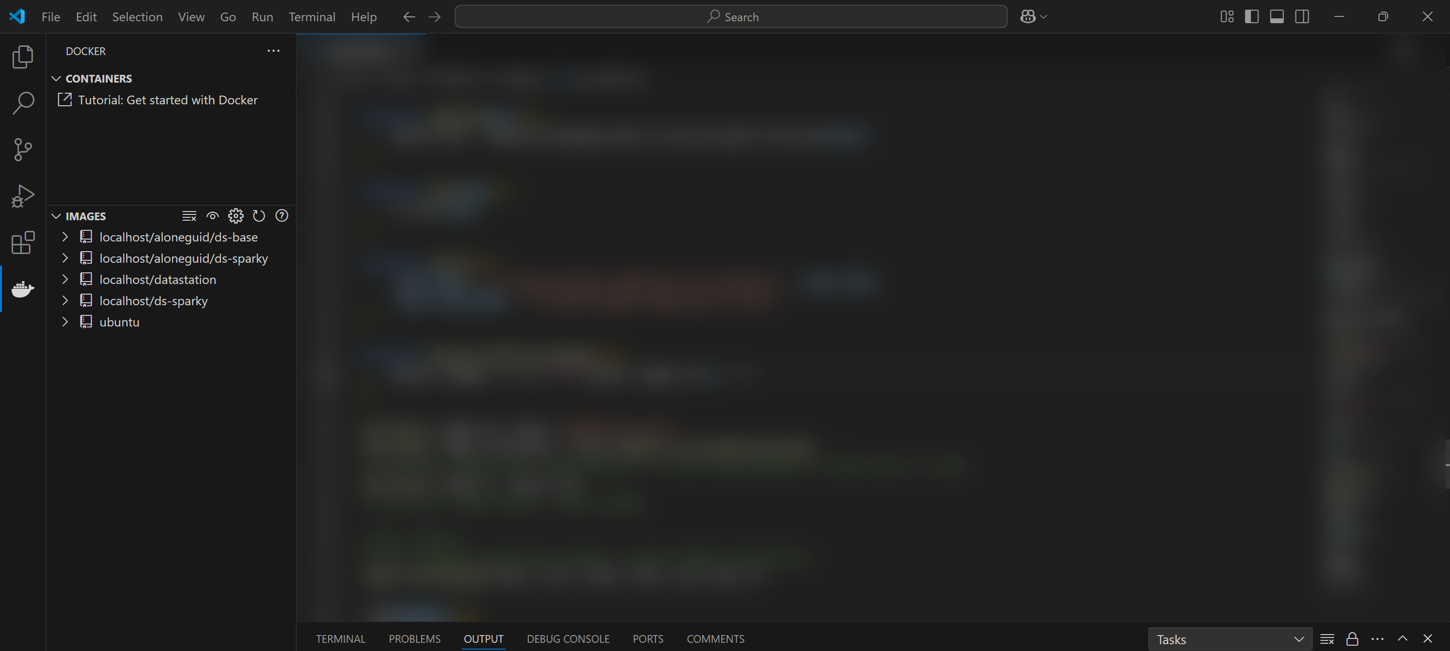1450x651 pixels.
Task: Open the File menu
Action: point(51,17)
